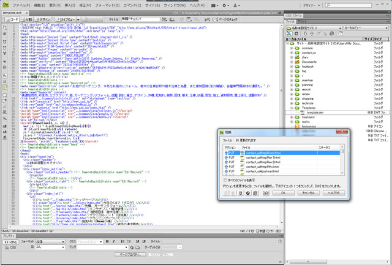
Task: Click the synchronize icon in Files panel toolbar
Action: coord(331,34)
